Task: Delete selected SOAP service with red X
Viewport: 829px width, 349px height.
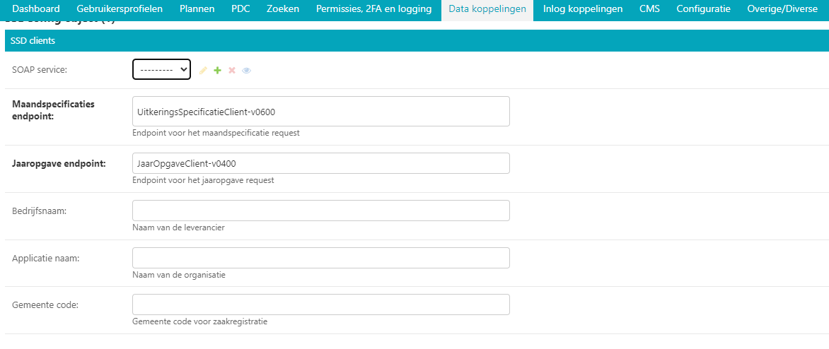Action: pos(232,71)
